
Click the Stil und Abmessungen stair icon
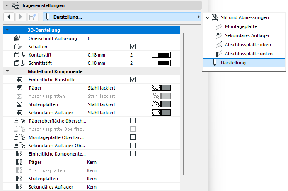[x=215, y=17]
